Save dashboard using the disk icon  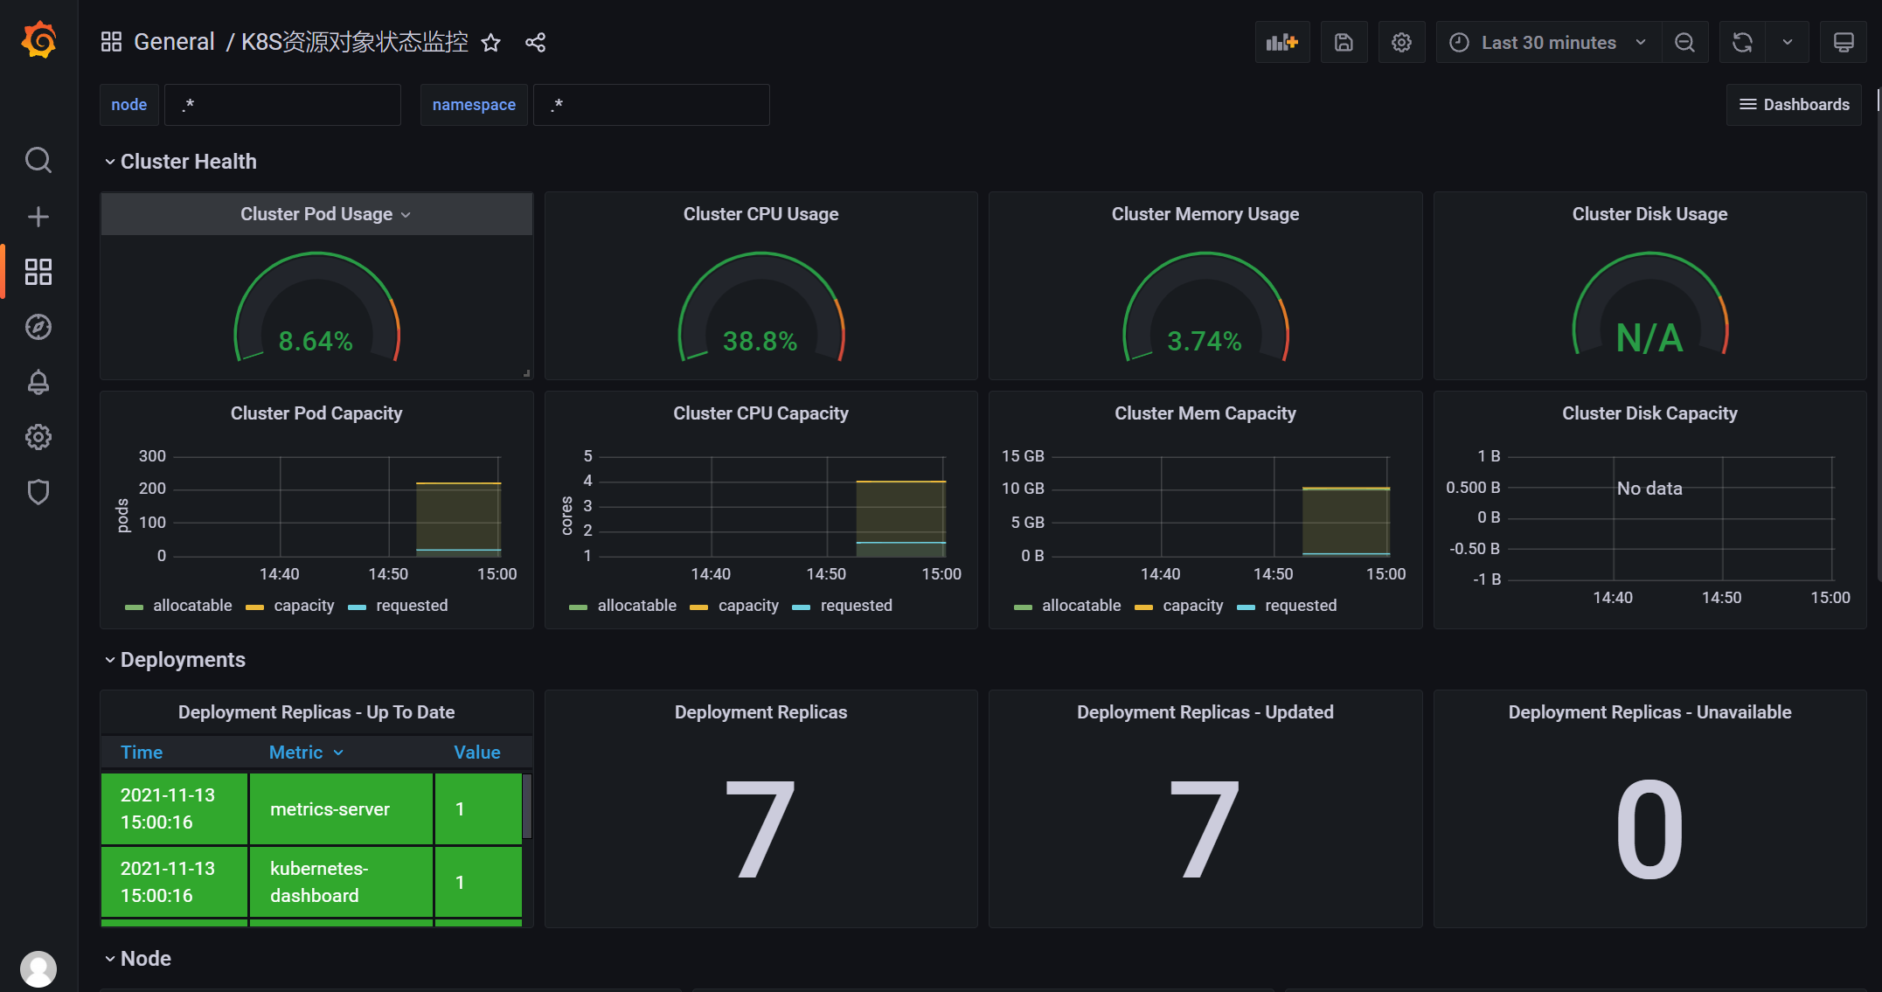(1344, 42)
